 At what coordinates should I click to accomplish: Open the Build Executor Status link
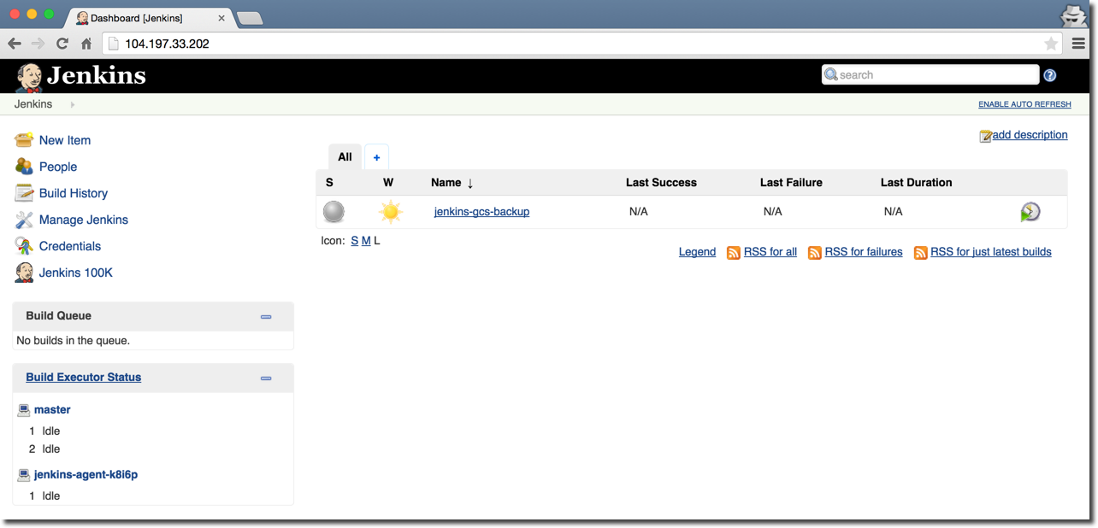pyautogui.click(x=84, y=378)
